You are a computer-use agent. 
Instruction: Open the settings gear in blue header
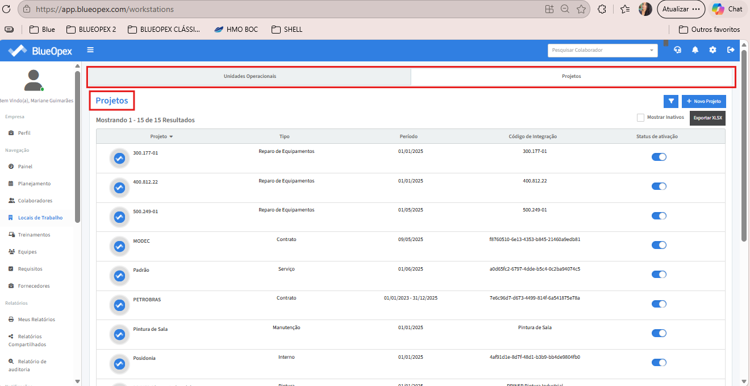pos(713,50)
